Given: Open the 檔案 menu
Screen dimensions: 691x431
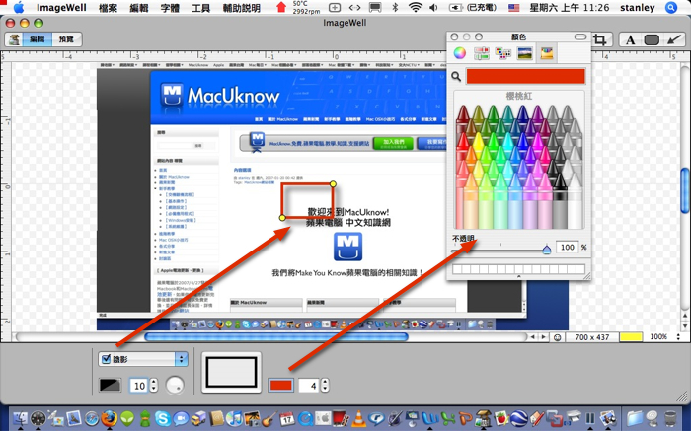Looking at the screenshot, I should coord(108,8).
